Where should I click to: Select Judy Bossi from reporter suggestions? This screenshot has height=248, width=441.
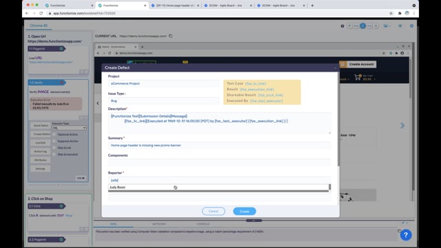point(218,187)
